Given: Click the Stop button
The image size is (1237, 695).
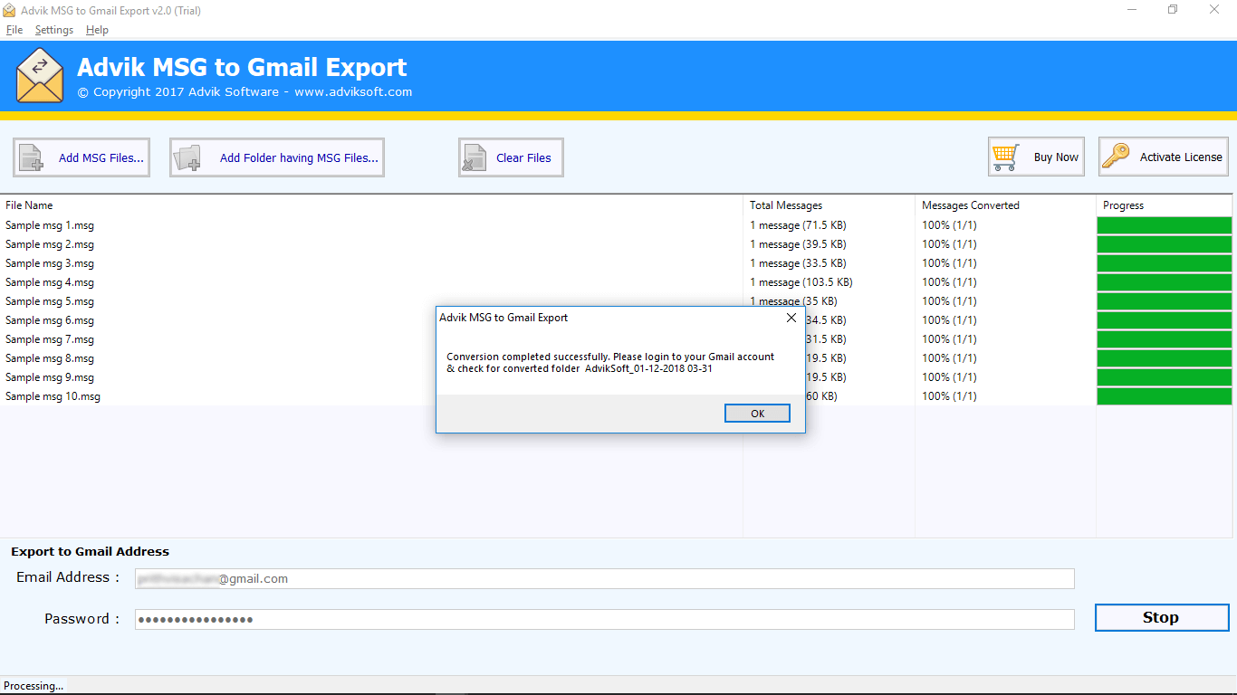Looking at the screenshot, I should pos(1162,617).
